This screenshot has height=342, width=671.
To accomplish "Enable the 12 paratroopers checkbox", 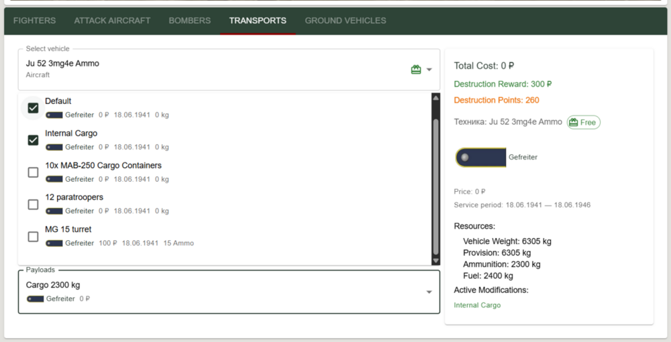I will [33, 205].
